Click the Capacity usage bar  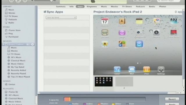click(x=105, y=99)
